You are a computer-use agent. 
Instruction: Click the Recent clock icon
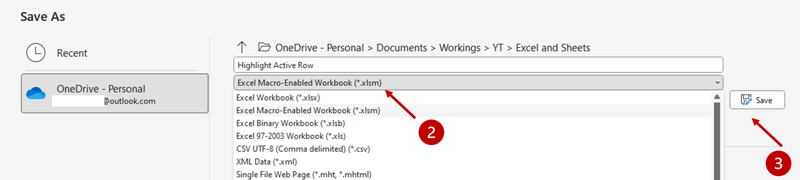(35, 53)
